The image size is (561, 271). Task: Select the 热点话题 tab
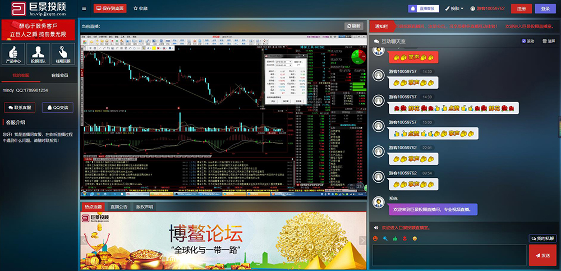93,206
